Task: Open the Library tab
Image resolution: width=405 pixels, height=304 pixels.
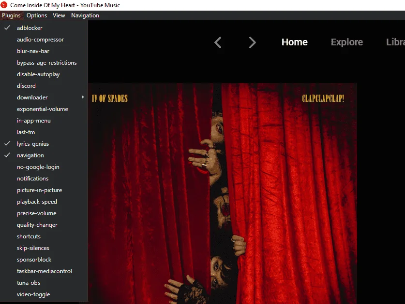Action: tap(395, 42)
